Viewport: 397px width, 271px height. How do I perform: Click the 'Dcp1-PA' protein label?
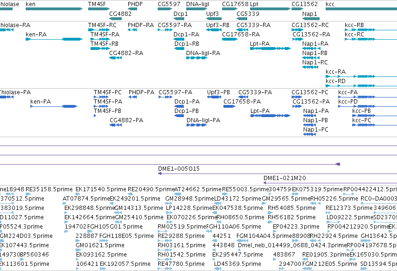pyautogui.click(x=187, y=102)
